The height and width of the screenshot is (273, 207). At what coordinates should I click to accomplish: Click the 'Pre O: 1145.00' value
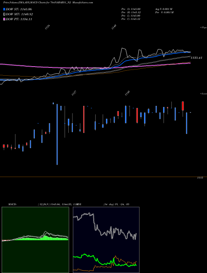click(x=131, y=9)
